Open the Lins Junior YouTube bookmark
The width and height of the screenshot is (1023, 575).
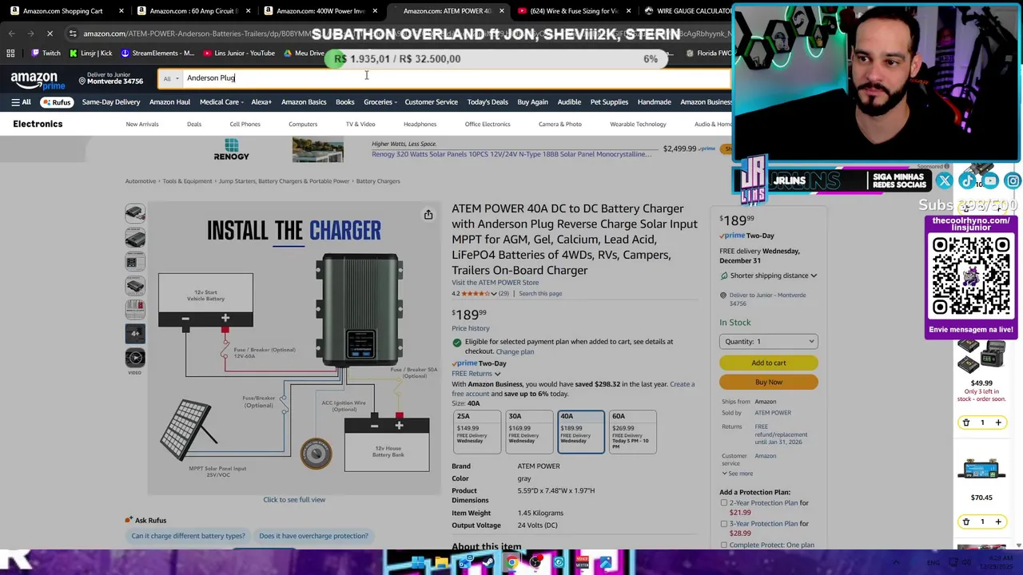pos(239,54)
